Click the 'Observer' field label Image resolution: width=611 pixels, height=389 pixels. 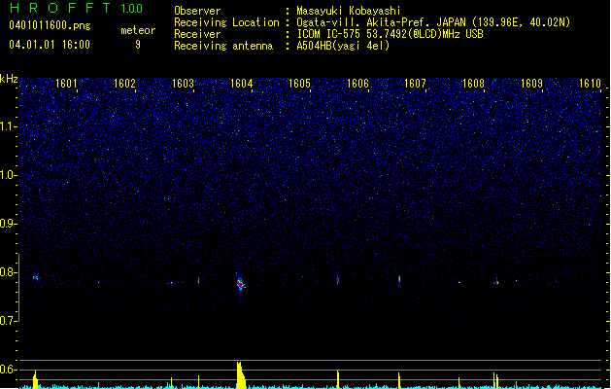197,11
